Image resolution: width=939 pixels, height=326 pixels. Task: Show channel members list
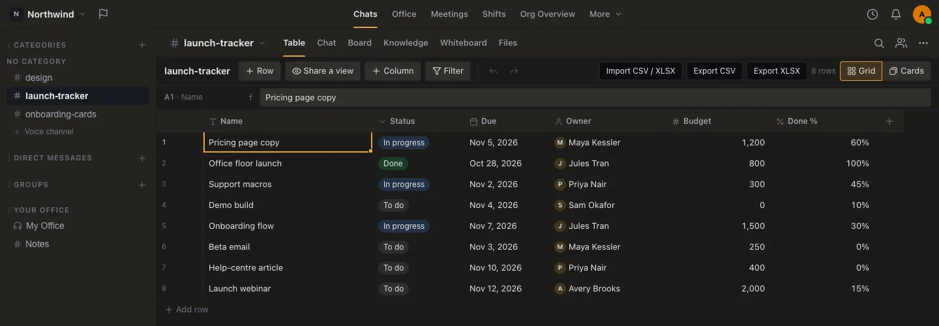point(901,43)
